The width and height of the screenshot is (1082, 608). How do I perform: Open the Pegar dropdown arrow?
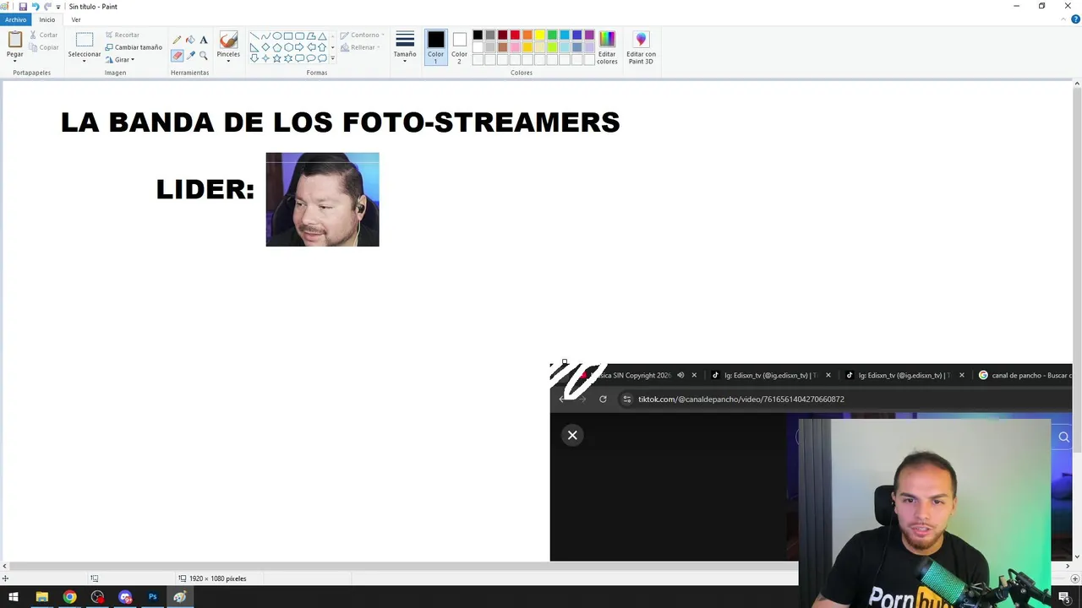[x=15, y=61]
